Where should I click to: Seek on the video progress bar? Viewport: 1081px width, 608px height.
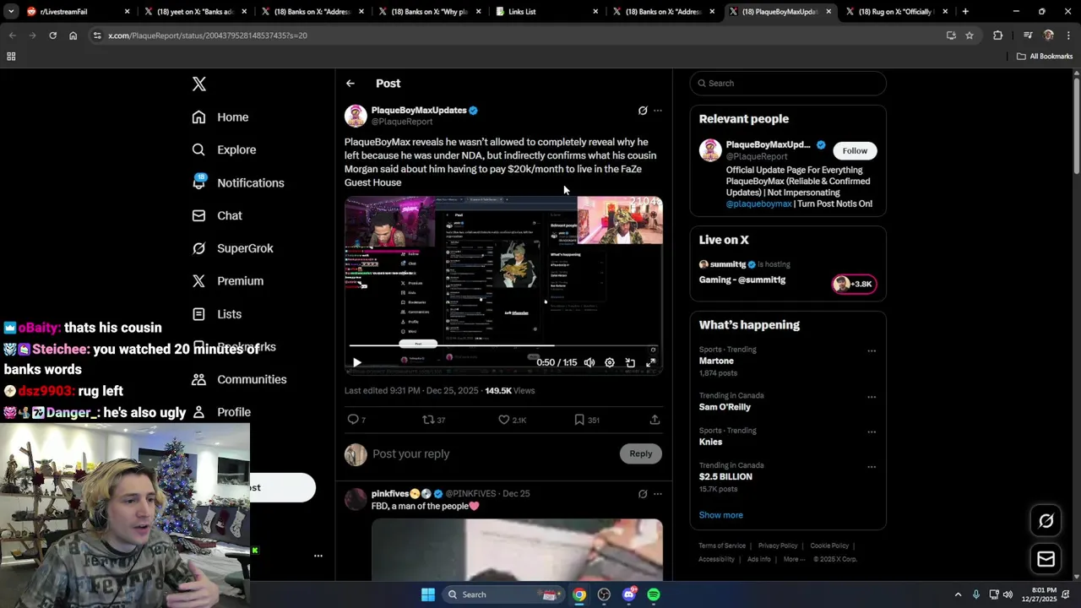point(503,345)
